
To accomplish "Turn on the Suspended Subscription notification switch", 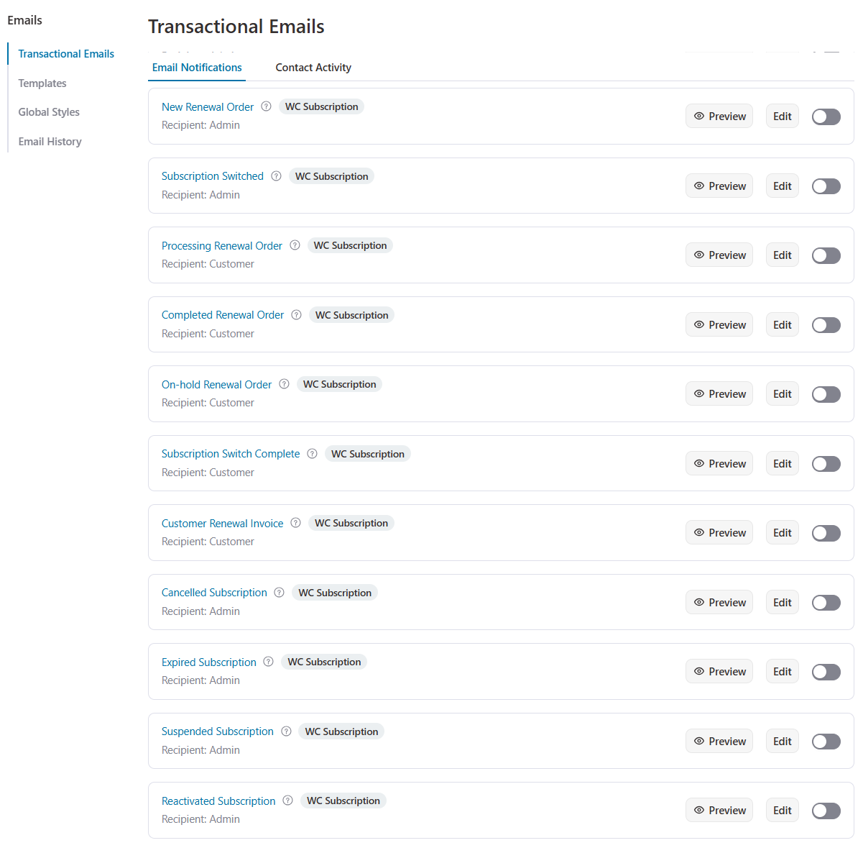I will (x=826, y=741).
